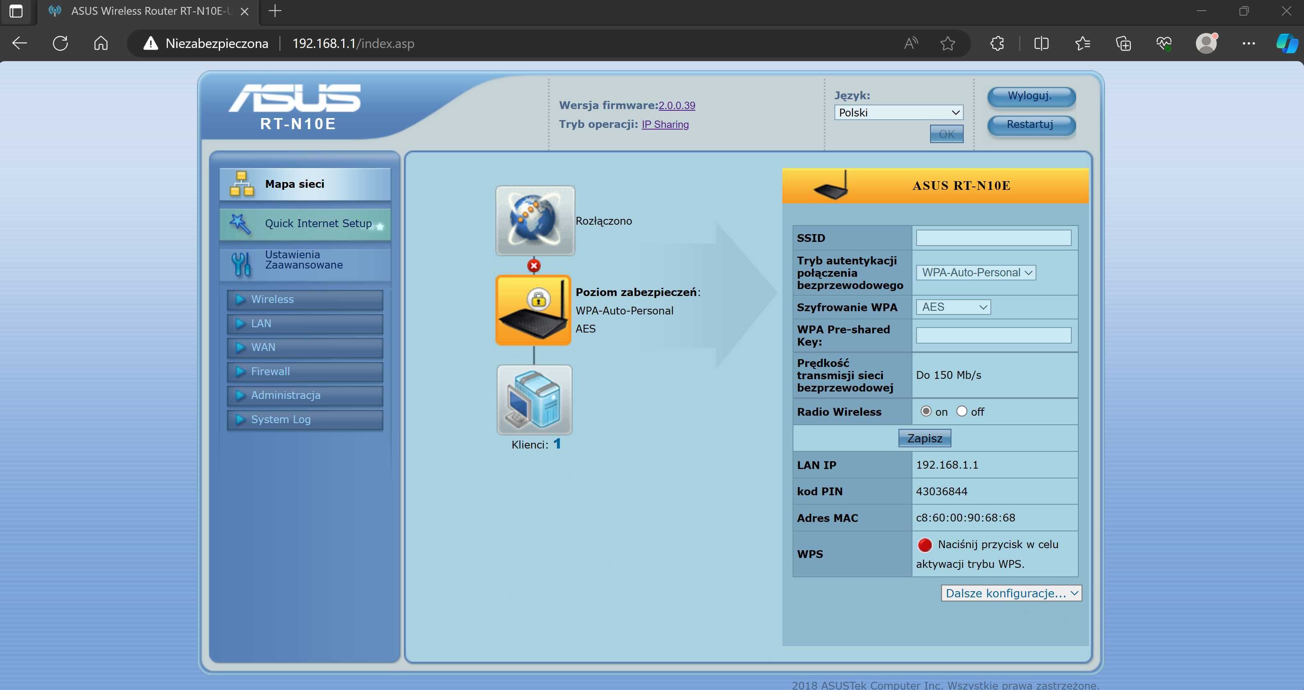Open the Język language dropdown
1304x690 pixels.
[898, 112]
